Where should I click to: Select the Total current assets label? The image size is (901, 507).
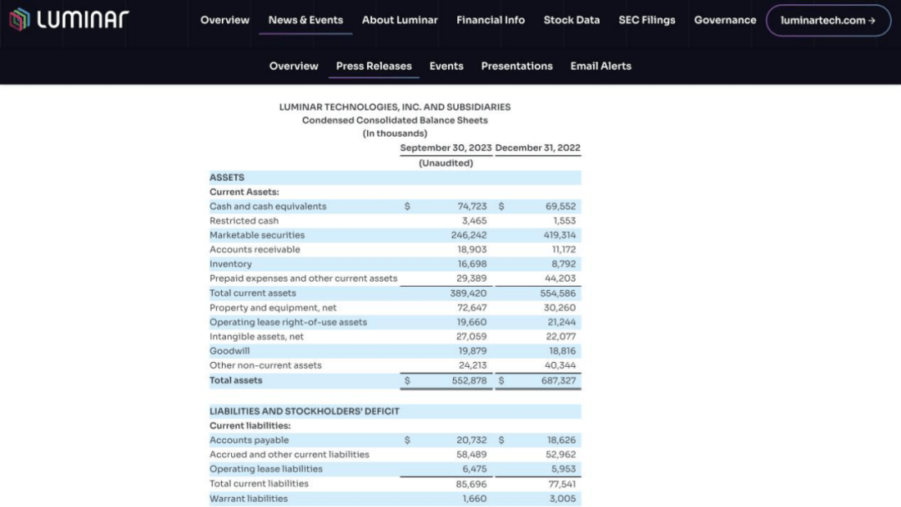[x=253, y=293]
